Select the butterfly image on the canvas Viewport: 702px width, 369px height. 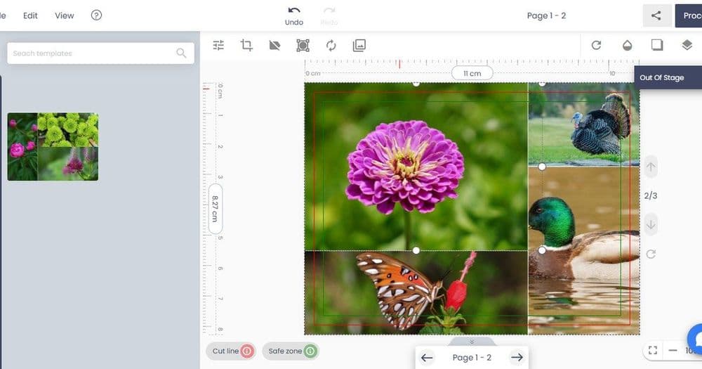(x=416, y=292)
